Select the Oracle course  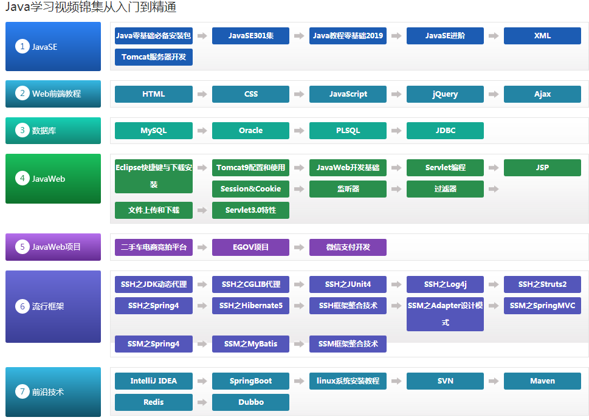pos(250,130)
